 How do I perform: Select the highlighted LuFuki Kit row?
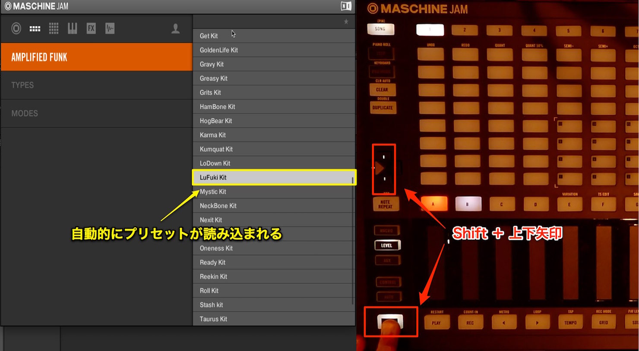(274, 177)
